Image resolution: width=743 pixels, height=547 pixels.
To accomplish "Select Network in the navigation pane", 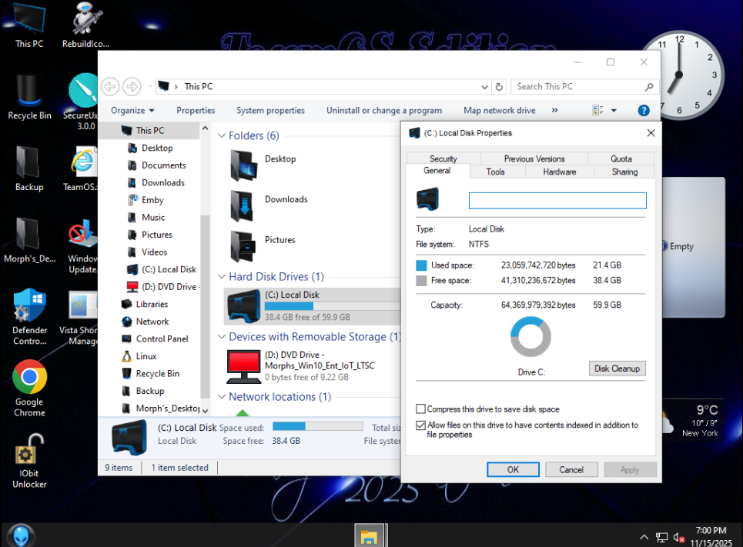I will point(152,322).
